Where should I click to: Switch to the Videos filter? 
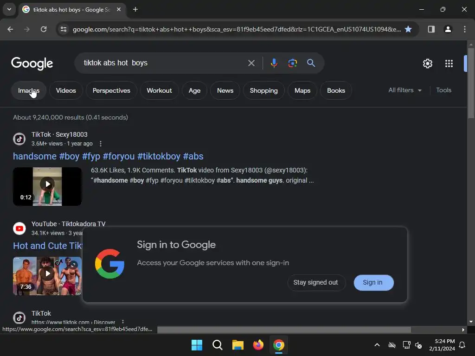(x=66, y=90)
